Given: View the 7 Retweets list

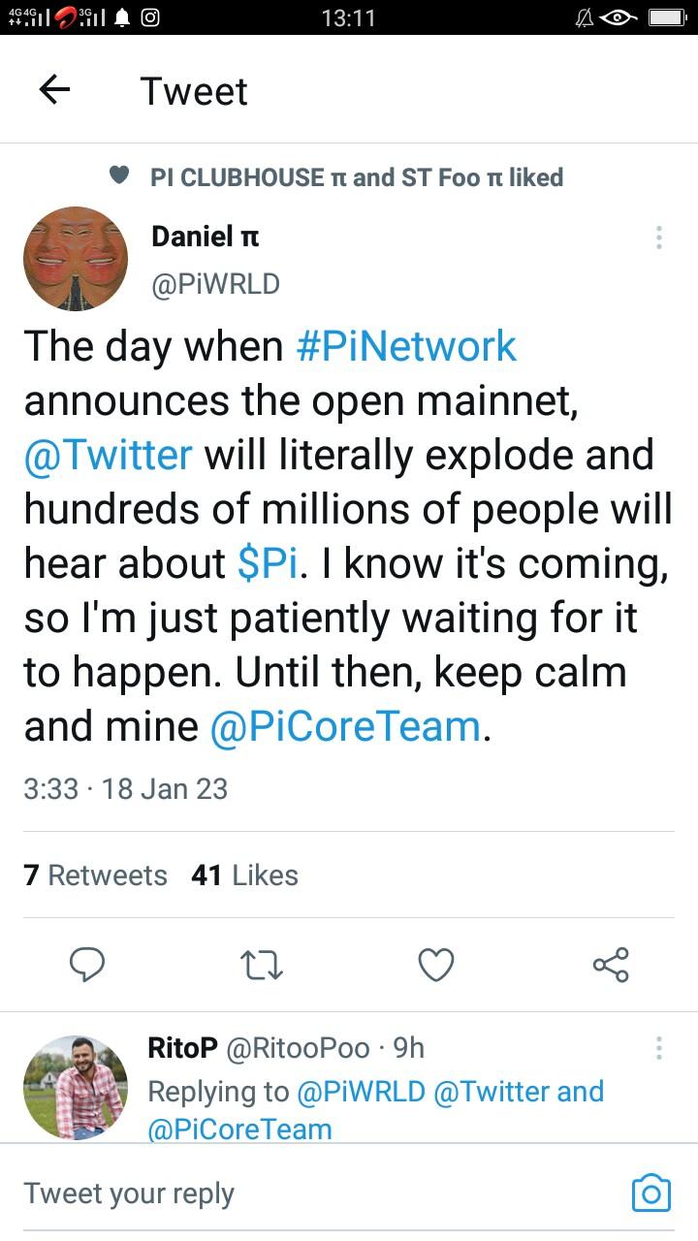Looking at the screenshot, I should point(95,875).
